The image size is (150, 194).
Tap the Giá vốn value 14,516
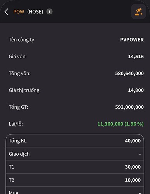[136, 57]
